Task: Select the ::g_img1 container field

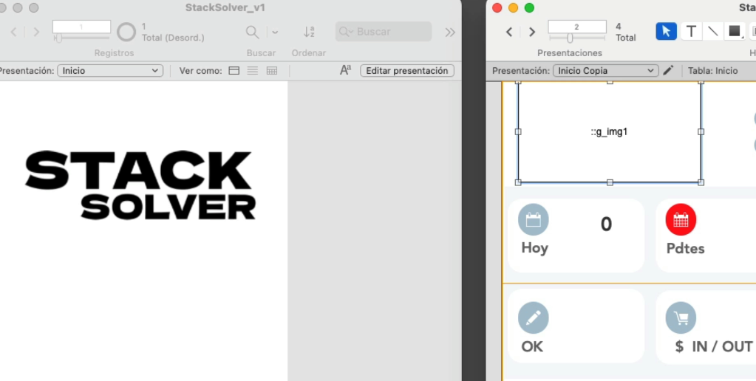Action: (610, 132)
